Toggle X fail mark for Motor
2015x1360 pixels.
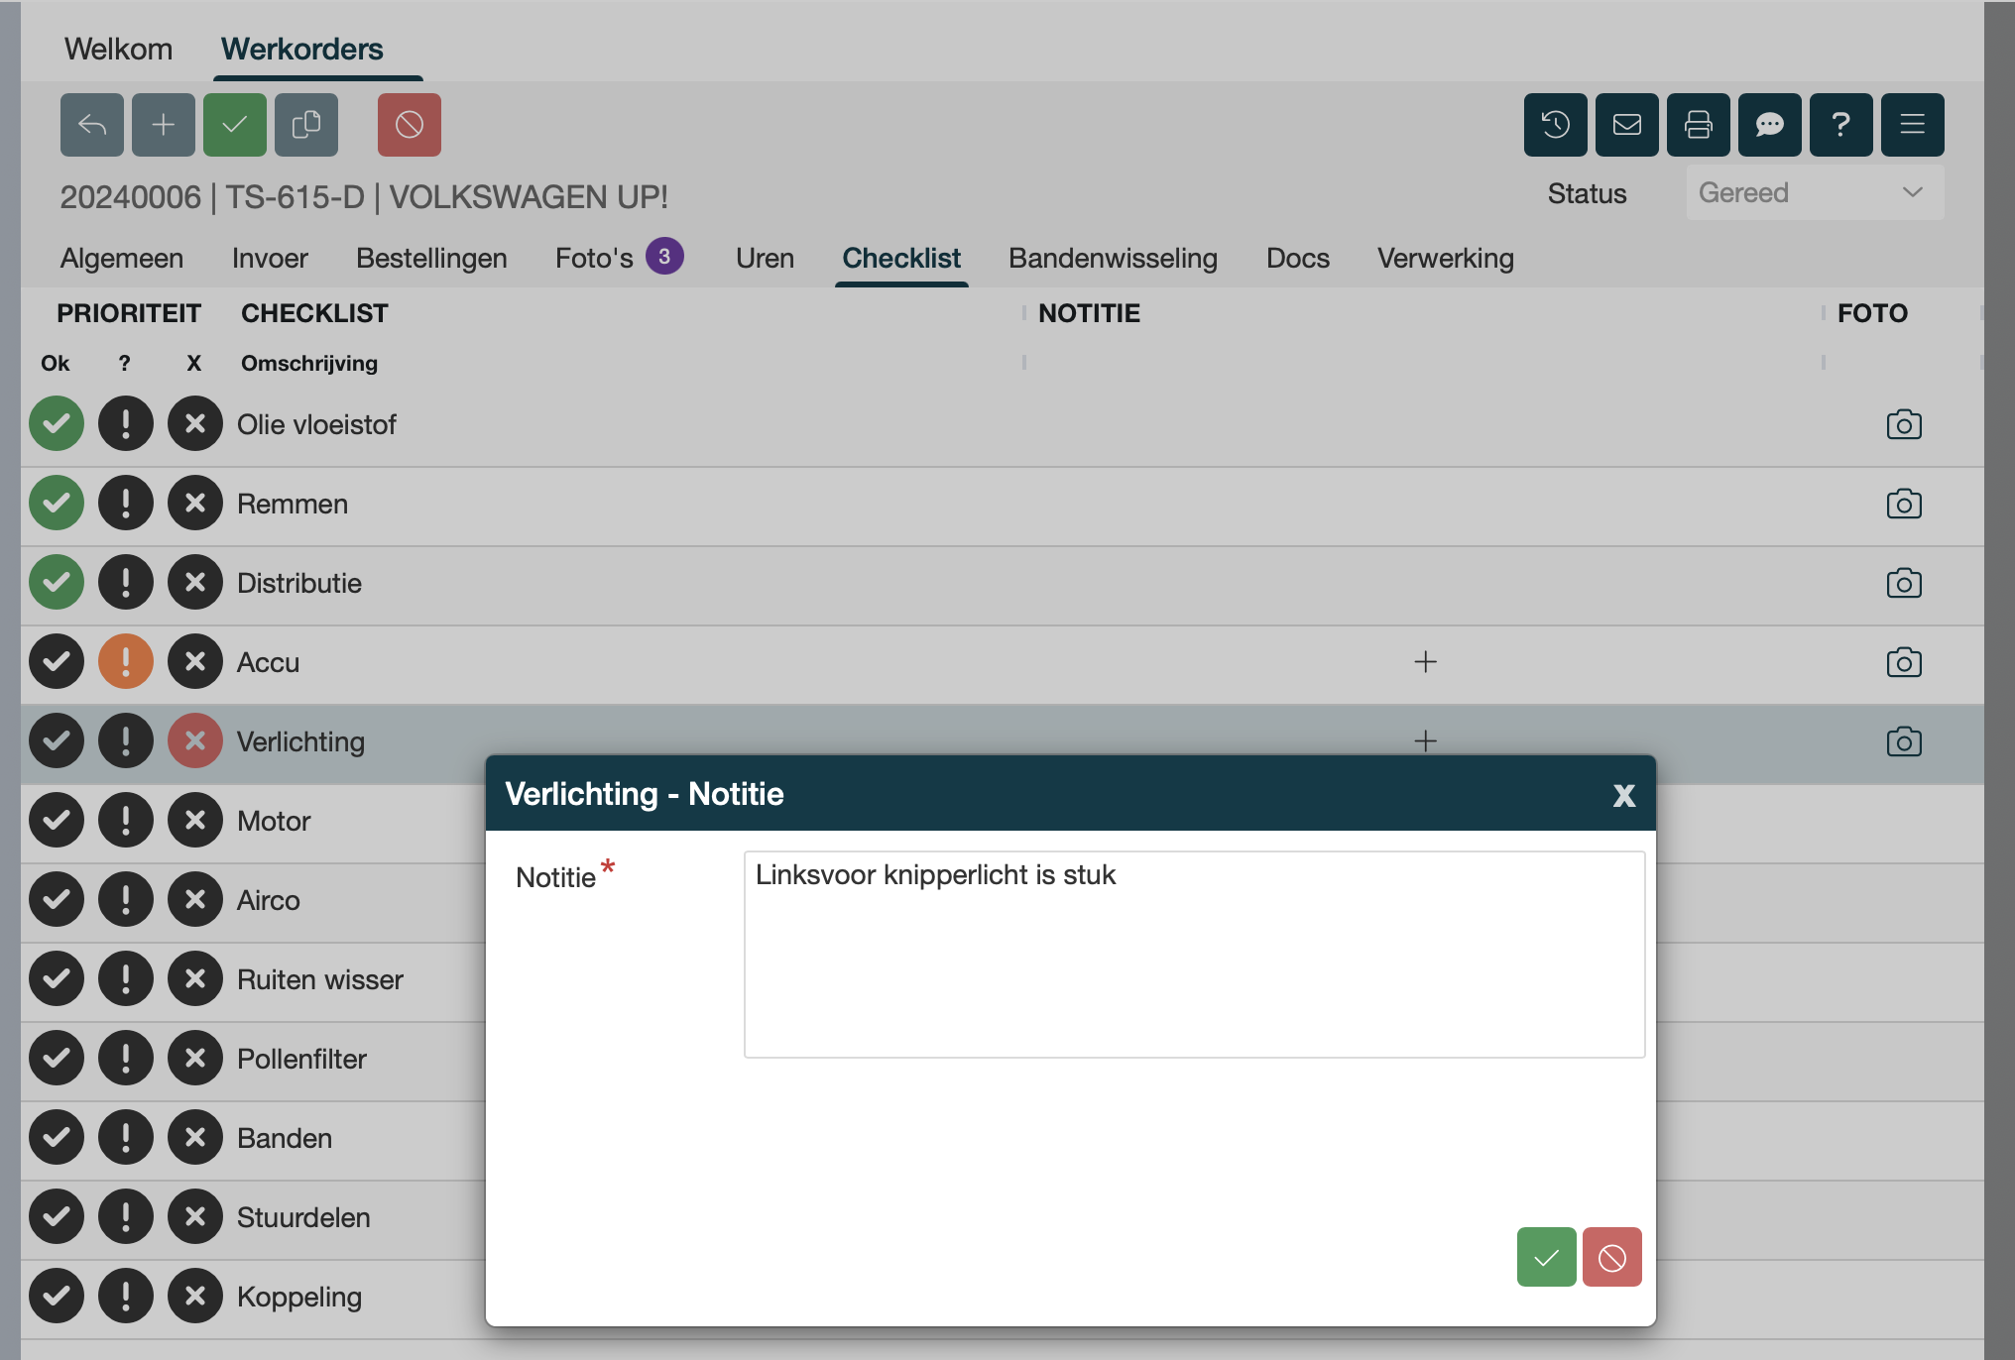[x=195, y=821]
